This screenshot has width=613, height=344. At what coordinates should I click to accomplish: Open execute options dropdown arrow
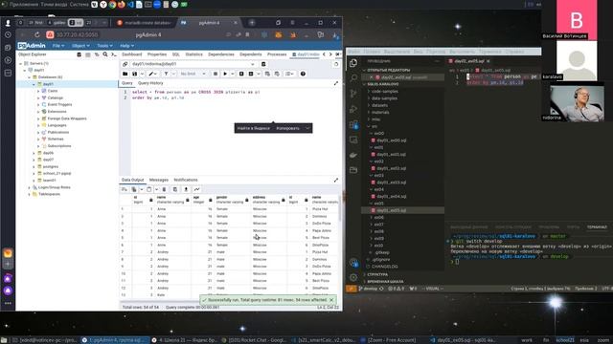click(x=232, y=74)
